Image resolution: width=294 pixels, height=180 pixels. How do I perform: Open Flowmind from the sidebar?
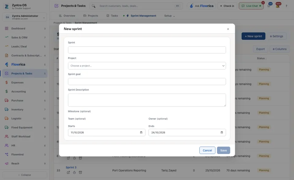click(x=25, y=155)
